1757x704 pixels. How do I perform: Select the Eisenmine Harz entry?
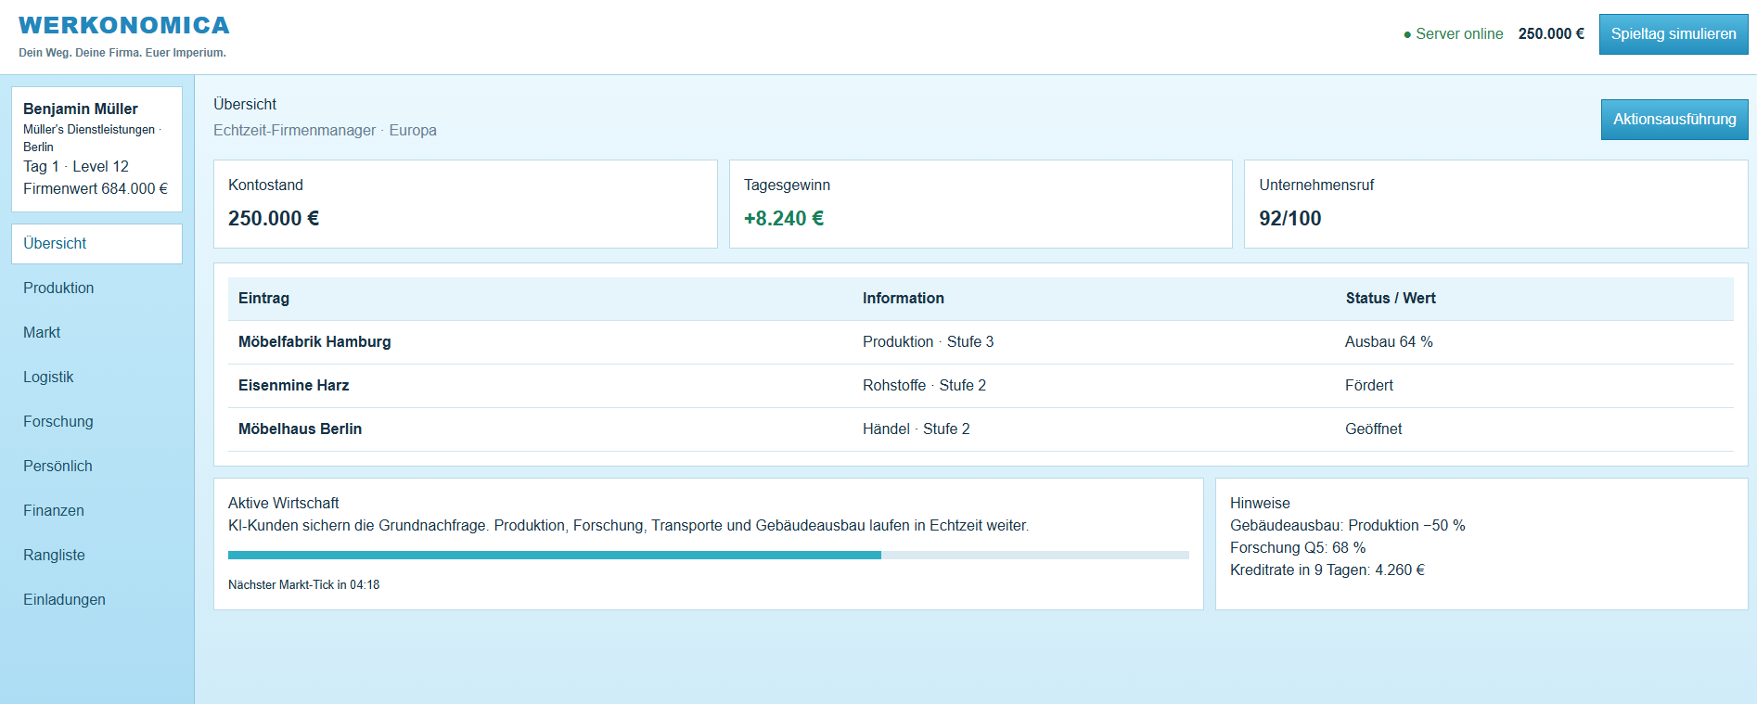coord(981,386)
